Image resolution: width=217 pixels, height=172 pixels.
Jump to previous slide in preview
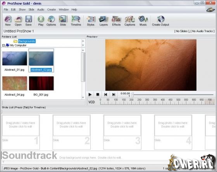coord(105,94)
